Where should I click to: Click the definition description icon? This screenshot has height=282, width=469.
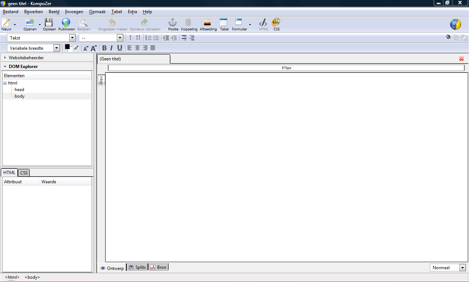coord(192,38)
